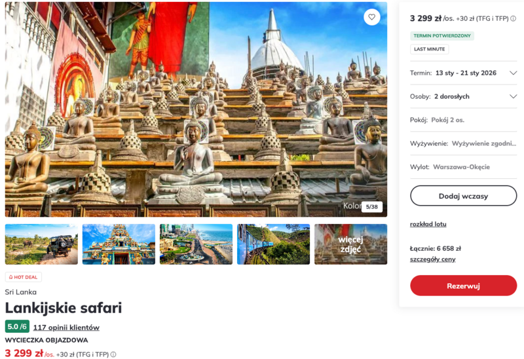
Task: Click the HOT DEAL badge
Action: pos(24,277)
